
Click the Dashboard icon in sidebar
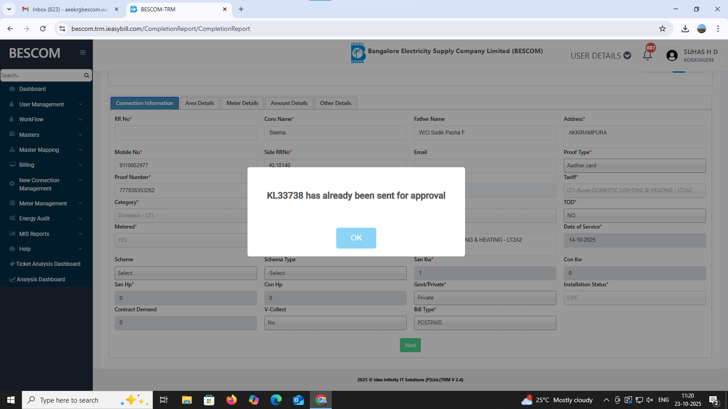pos(12,89)
